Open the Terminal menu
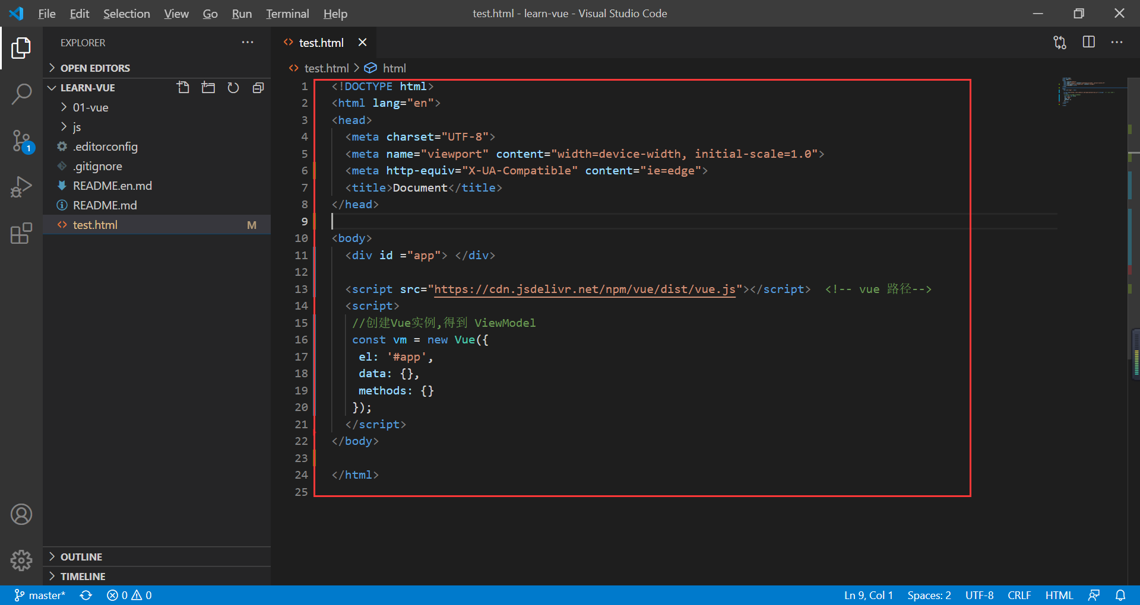The width and height of the screenshot is (1140, 605). click(x=287, y=13)
